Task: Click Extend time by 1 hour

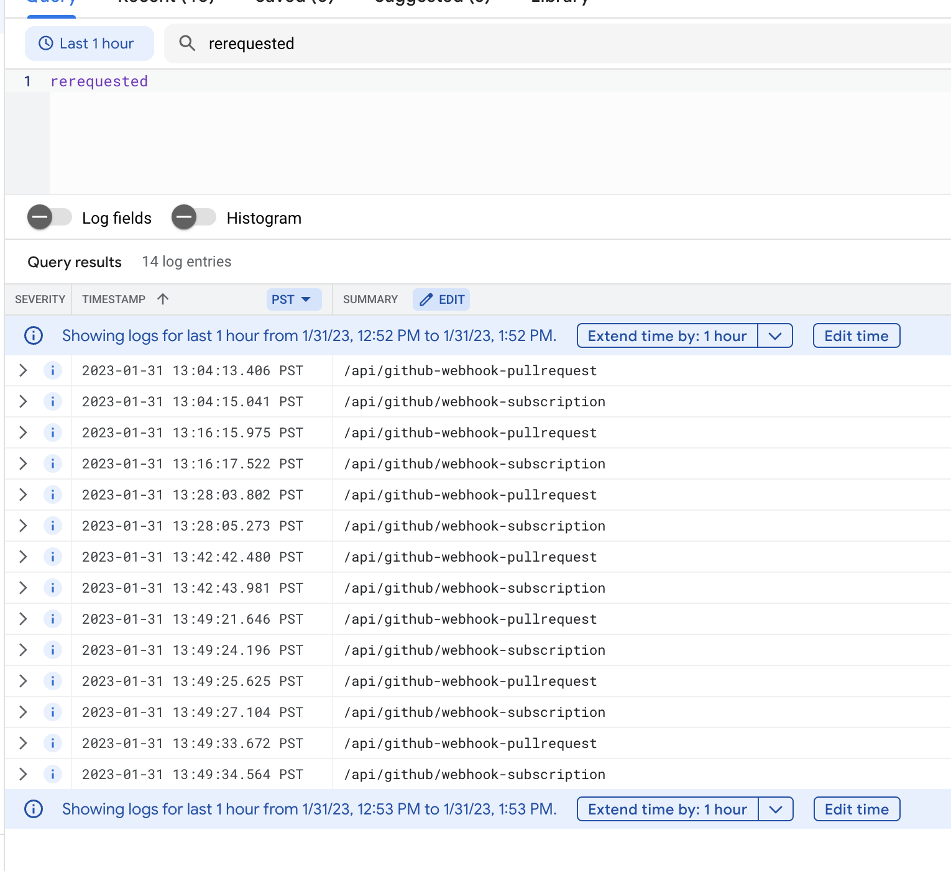Action: tap(667, 335)
